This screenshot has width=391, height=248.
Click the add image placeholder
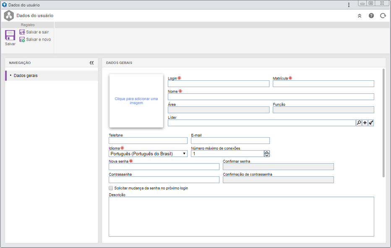tap(136, 101)
